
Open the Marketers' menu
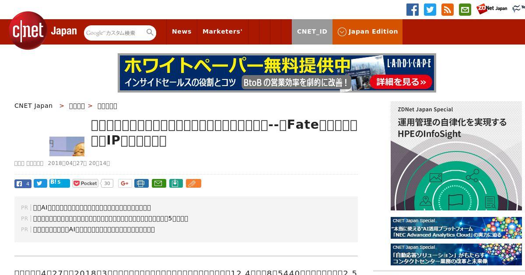(222, 31)
